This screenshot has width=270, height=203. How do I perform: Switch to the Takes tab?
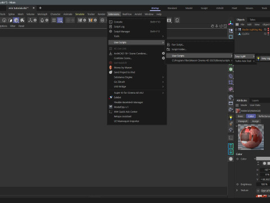pyautogui.click(x=253, y=20)
